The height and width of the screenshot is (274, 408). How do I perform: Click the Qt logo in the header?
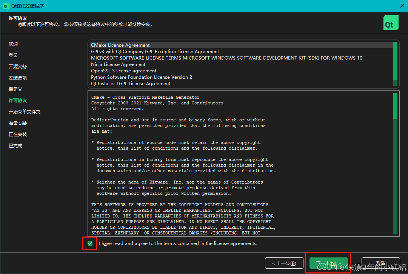coord(391,23)
